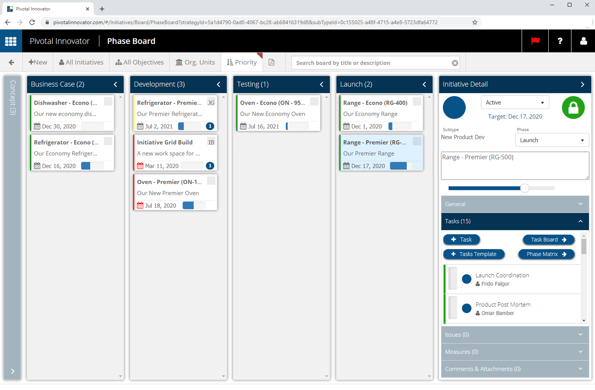This screenshot has width=595, height=390.
Task: Open the Phase Launch dropdown
Action: point(552,140)
